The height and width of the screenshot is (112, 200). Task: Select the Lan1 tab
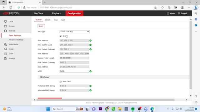point(41,26)
